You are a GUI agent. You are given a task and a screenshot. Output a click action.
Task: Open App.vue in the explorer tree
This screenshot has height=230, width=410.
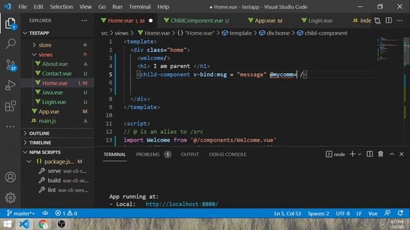tap(57, 111)
